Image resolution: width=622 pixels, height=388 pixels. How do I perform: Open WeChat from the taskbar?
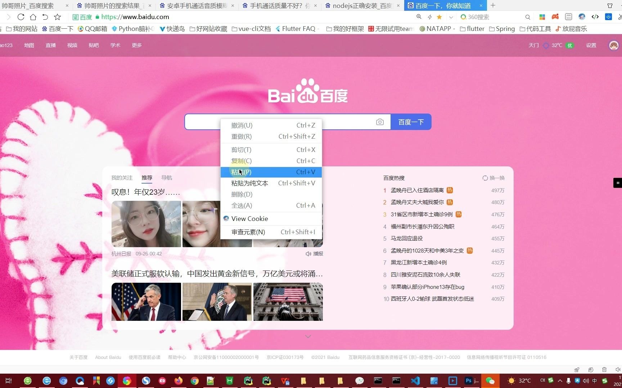coord(490,381)
